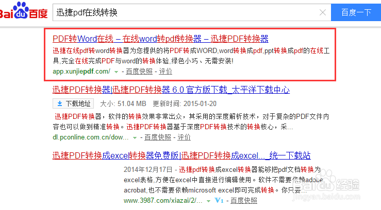The width and height of the screenshot is (381, 210).
Task: Click 评价 next to the app.xunjiepdf.com result
Action: (165, 72)
